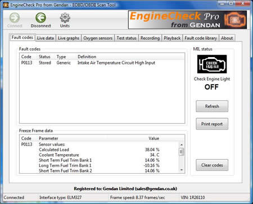Show the About tab
253x204 pixels.
coord(227,38)
